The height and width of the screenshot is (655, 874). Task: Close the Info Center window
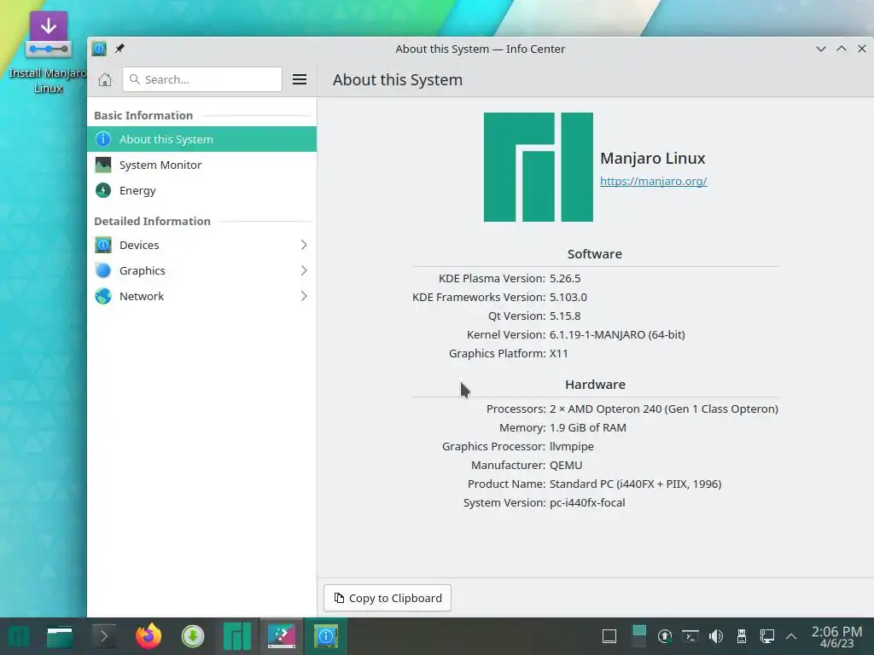click(862, 49)
